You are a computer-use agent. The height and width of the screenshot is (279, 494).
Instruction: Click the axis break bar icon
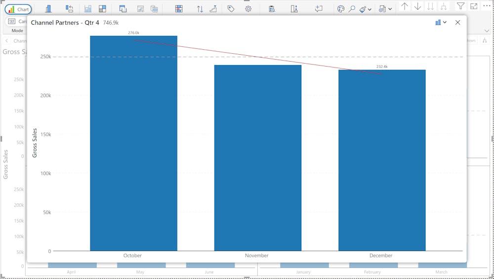tap(294, 9)
